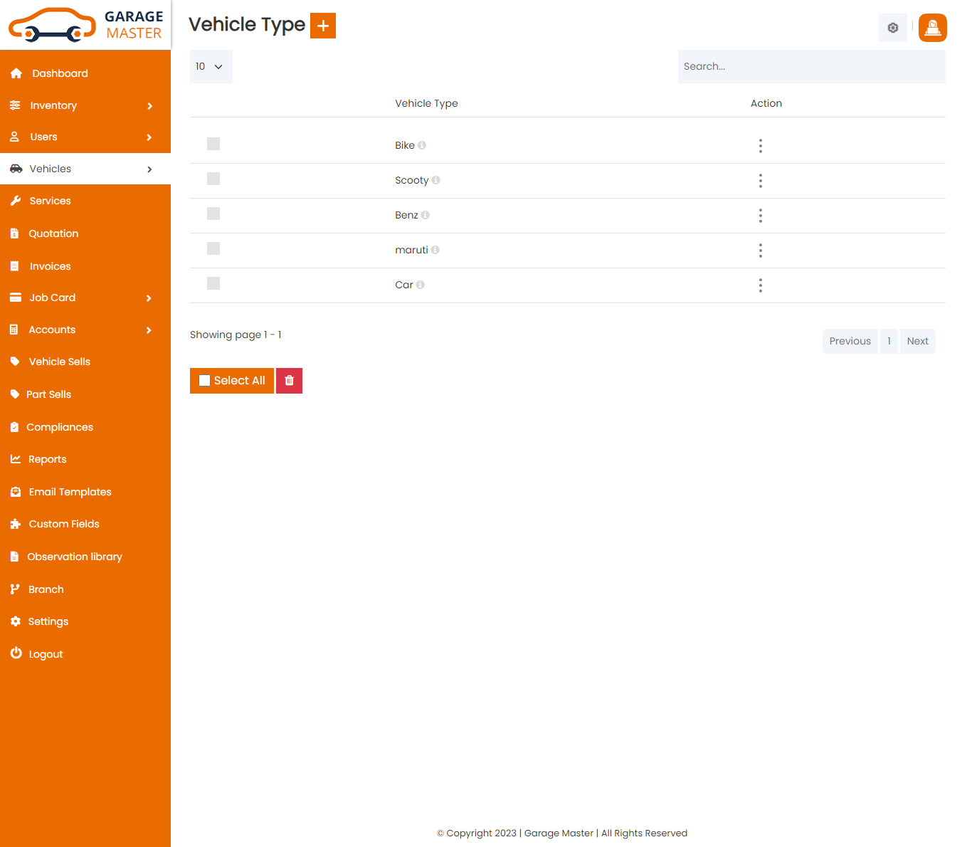Click the Previous pagination button

pos(850,341)
